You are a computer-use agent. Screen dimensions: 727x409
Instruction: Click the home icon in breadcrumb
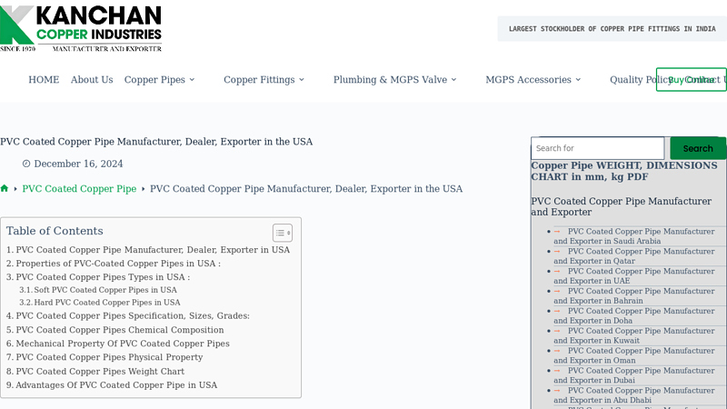point(5,188)
